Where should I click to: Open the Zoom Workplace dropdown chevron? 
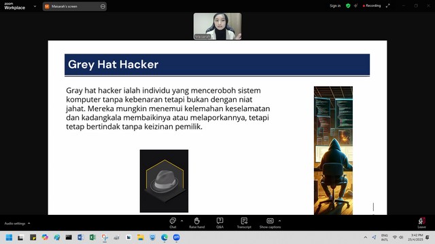tap(35, 6)
